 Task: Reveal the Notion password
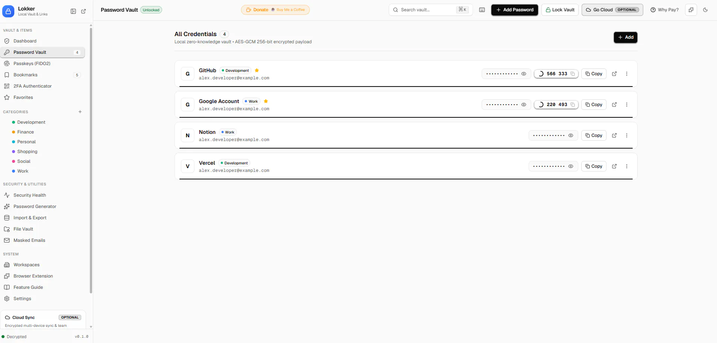click(x=571, y=135)
